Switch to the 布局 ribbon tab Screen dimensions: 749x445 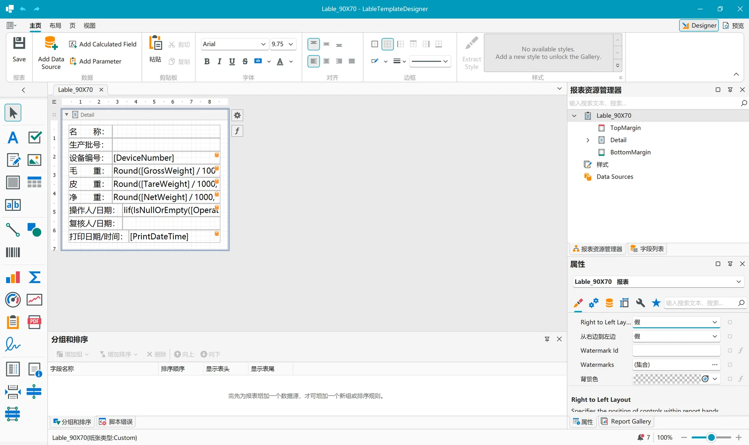tap(55, 26)
